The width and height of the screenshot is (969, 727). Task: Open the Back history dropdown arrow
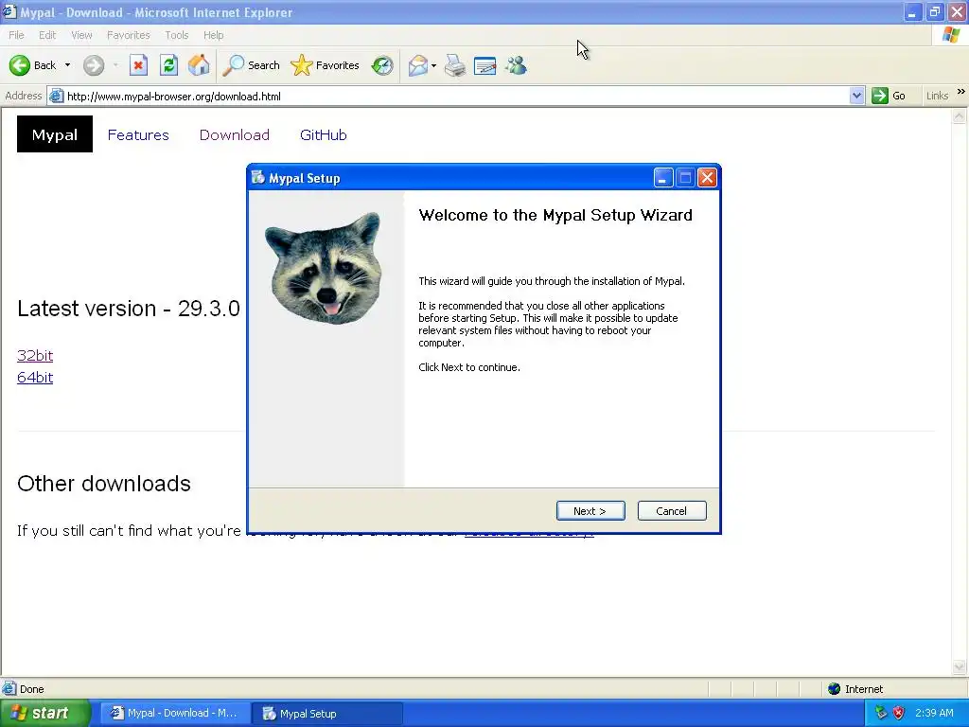point(67,65)
